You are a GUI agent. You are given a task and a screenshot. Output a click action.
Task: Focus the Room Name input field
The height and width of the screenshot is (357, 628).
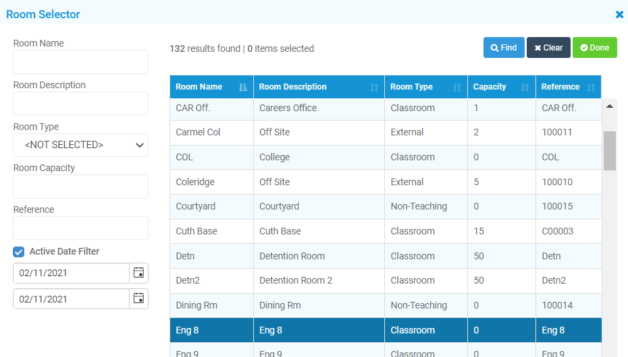click(80, 62)
